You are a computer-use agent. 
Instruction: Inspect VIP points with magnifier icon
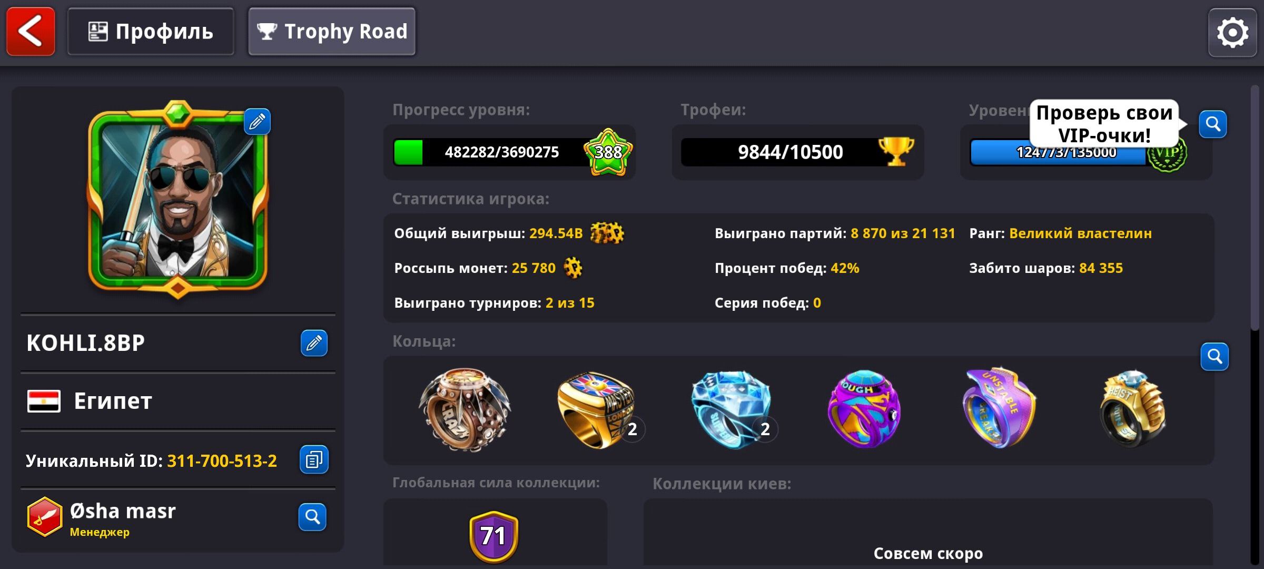1213,124
